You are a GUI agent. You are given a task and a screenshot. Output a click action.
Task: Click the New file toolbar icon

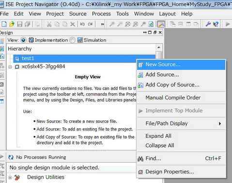tap(4, 24)
